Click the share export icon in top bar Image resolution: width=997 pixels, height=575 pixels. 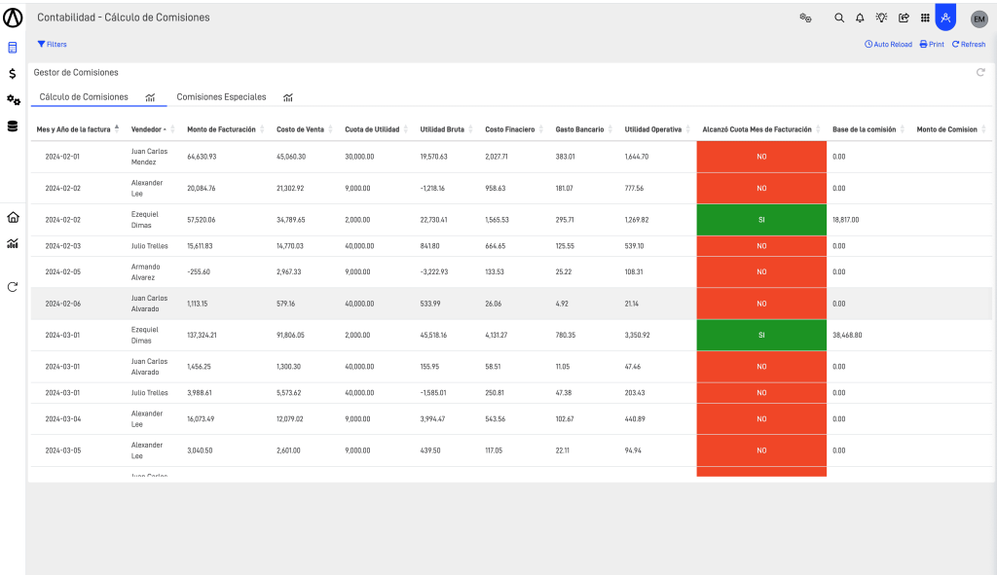point(904,18)
